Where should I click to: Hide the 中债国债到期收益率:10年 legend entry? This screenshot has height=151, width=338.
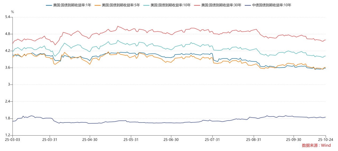click(272, 5)
